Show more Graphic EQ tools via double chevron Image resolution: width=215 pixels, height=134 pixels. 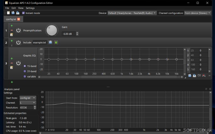210,76
